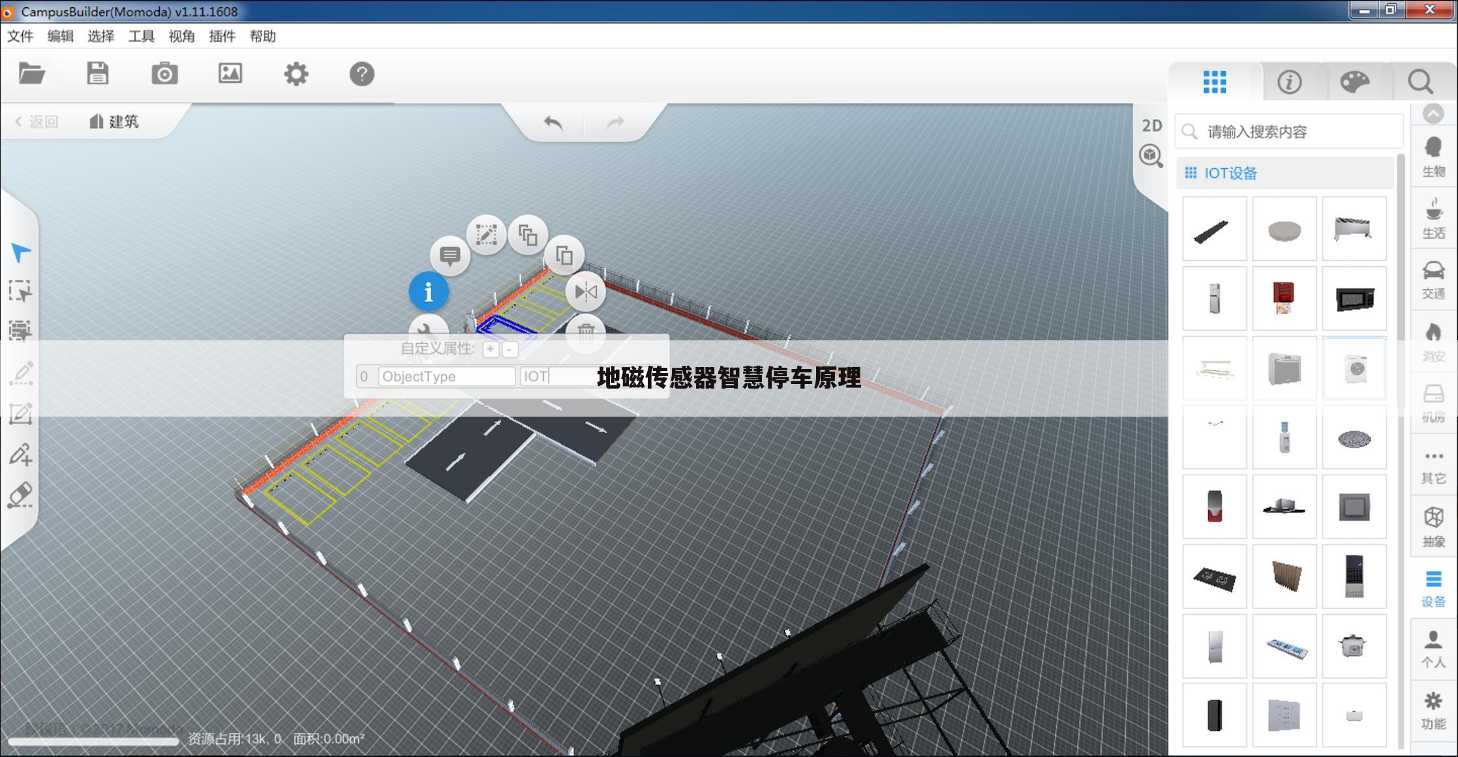The height and width of the screenshot is (757, 1458).
Task: Select the 个人 category
Action: (1433, 649)
